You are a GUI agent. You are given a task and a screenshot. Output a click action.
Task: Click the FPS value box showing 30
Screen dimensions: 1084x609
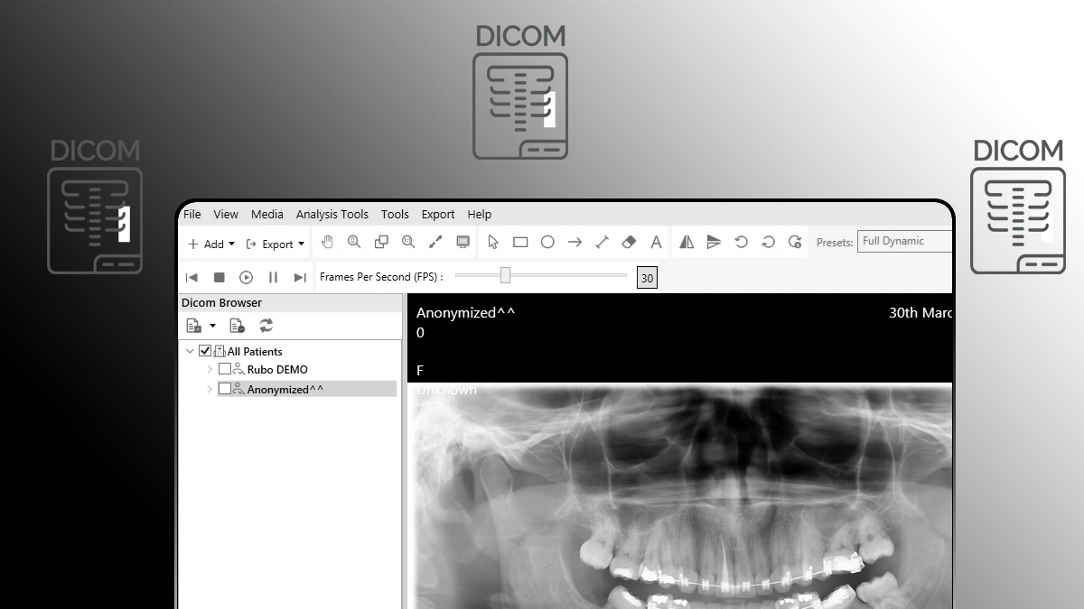click(647, 278)
